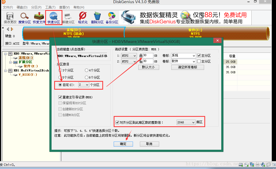
Task: Click partition 1 size input field
Action: pos(148,55)
